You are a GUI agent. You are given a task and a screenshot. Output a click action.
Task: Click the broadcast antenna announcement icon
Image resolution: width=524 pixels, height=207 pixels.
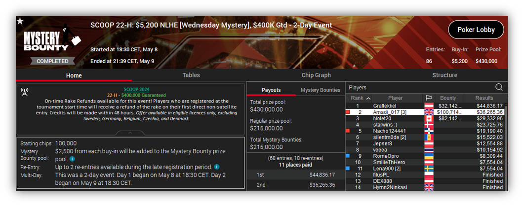(x=24, y=92)
